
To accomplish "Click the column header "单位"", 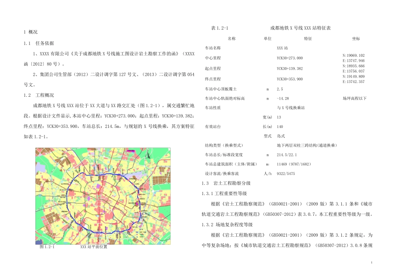I will pos(268,39).
